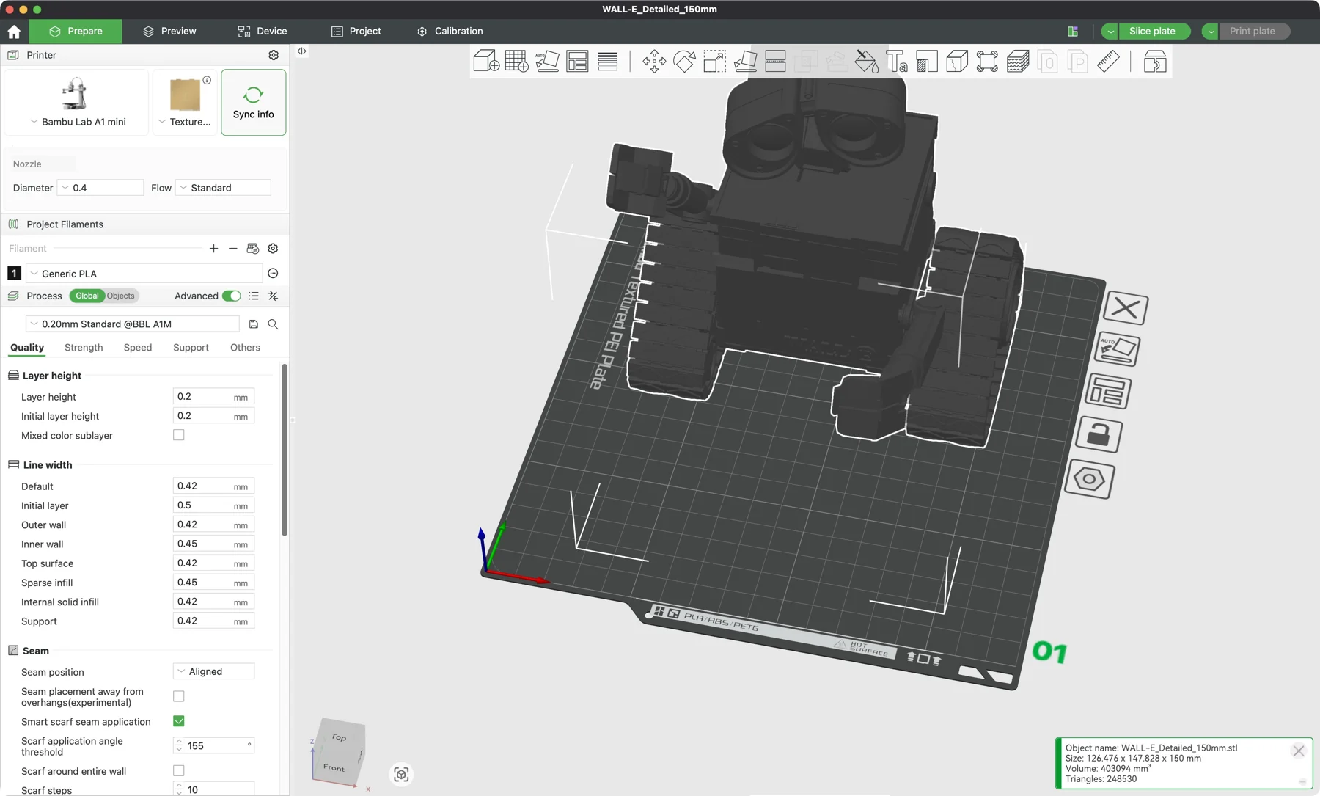This screenshot has height=796, width=1320.
Task: Check Seam placement away from overhangs
Action: pyautogui.click(x=179, y=696)
